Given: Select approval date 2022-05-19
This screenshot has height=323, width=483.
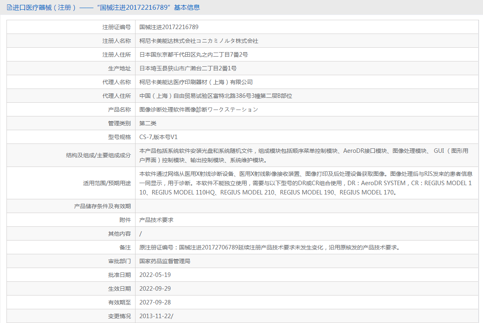Looking at the screenshot, I should click(155, 275).
